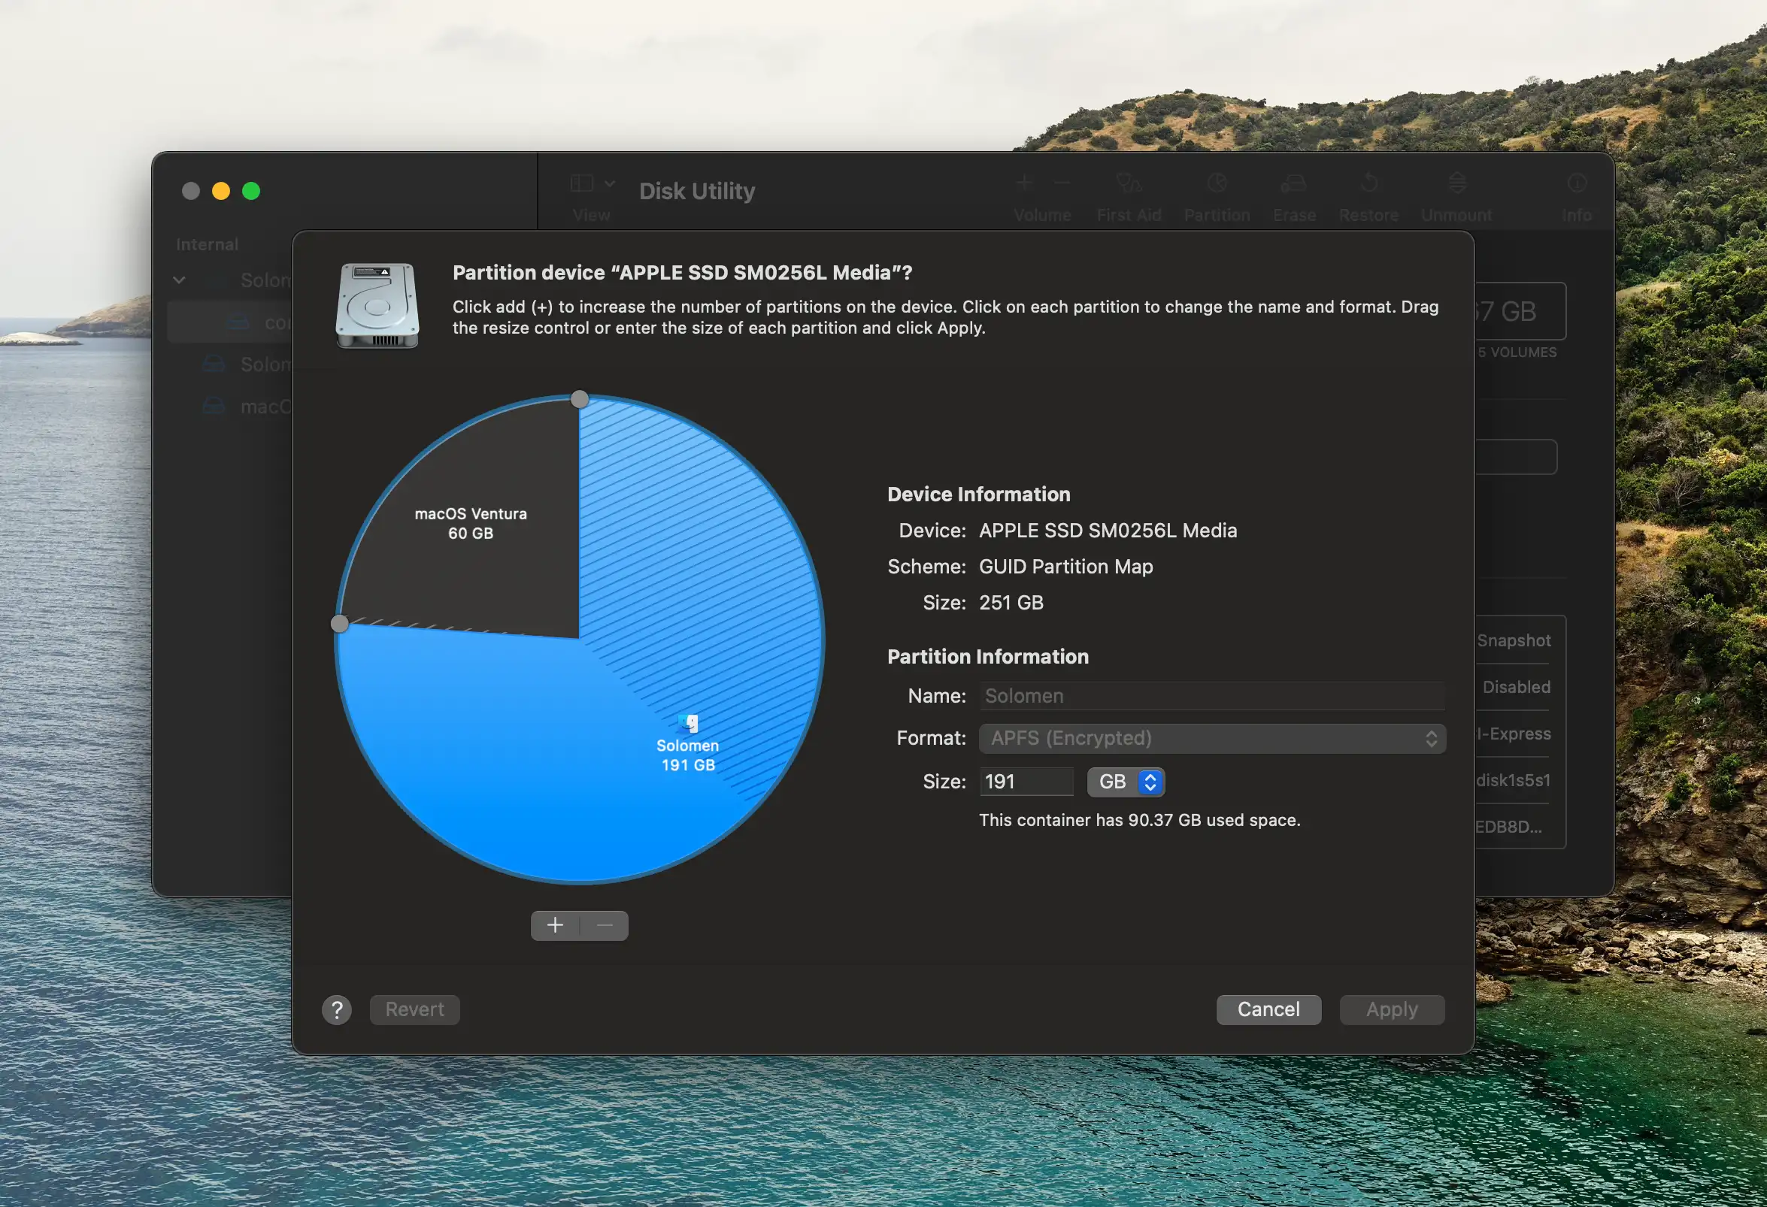This screenshot has width=1767, height=1207.
Task: Click the 251 GB device size text
Action: tap(1011, 603)
